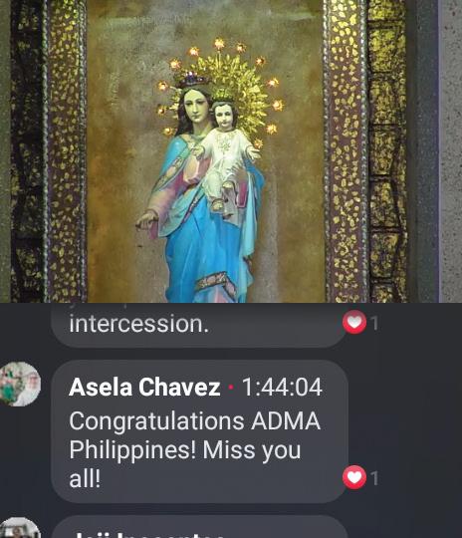
Task: View reaction count beside Asela Chavez's comment
Action: pos(375,478)
